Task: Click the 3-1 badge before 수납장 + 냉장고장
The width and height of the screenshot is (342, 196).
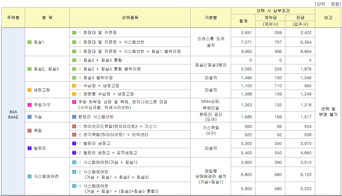Action: point(77,86)
